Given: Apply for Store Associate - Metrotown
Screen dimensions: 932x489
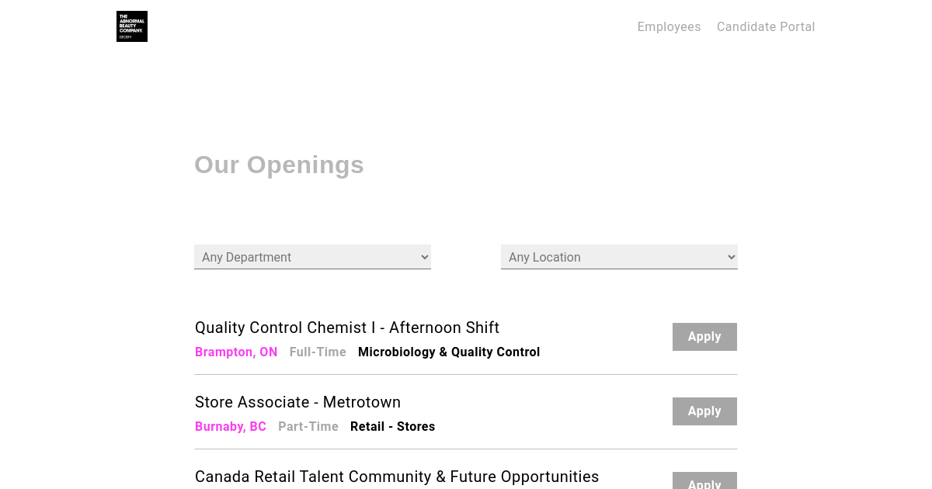Looking at the screenshot, I should point(704,411).
